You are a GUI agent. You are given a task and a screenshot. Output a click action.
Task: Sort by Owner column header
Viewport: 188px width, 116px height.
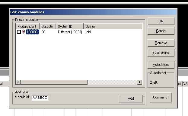113,26
